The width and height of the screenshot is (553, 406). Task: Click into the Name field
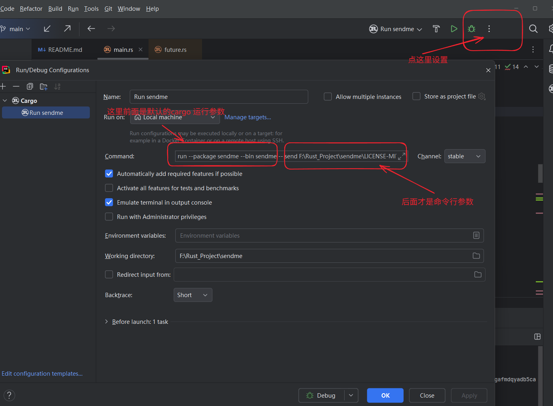[x=219, y=97]
